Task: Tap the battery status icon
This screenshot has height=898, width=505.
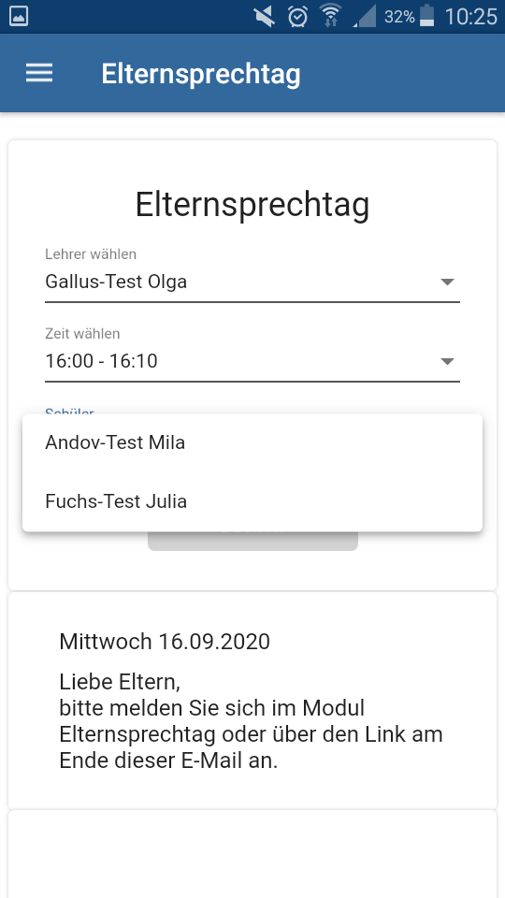Action: [x=427, y=16]
